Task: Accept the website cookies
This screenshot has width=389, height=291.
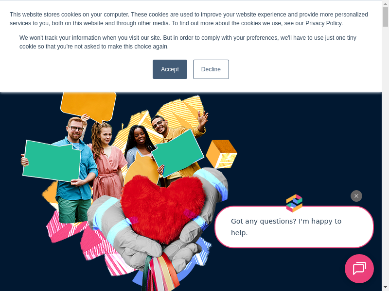Action: tap(170, 69)
